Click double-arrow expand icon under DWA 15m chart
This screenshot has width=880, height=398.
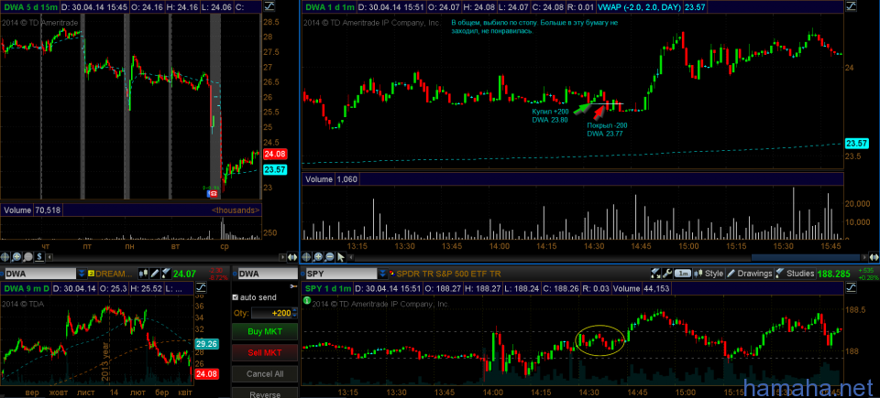[292, 257]
